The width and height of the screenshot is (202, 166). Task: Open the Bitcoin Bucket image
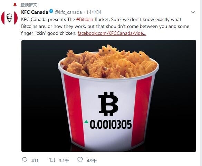click(109, 96)
